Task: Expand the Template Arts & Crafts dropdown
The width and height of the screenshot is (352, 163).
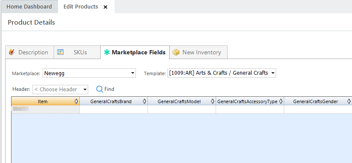Action: [x=222, y=73]
